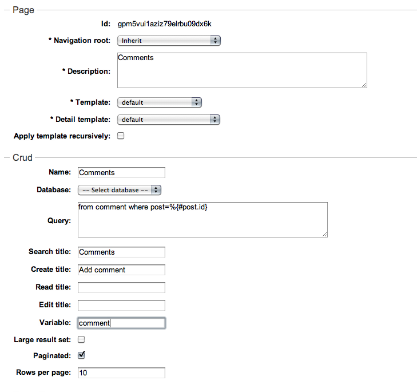Click the Rows per page field
The height and width of the screenshot is (392, 417).
click(x=121, y=373)
